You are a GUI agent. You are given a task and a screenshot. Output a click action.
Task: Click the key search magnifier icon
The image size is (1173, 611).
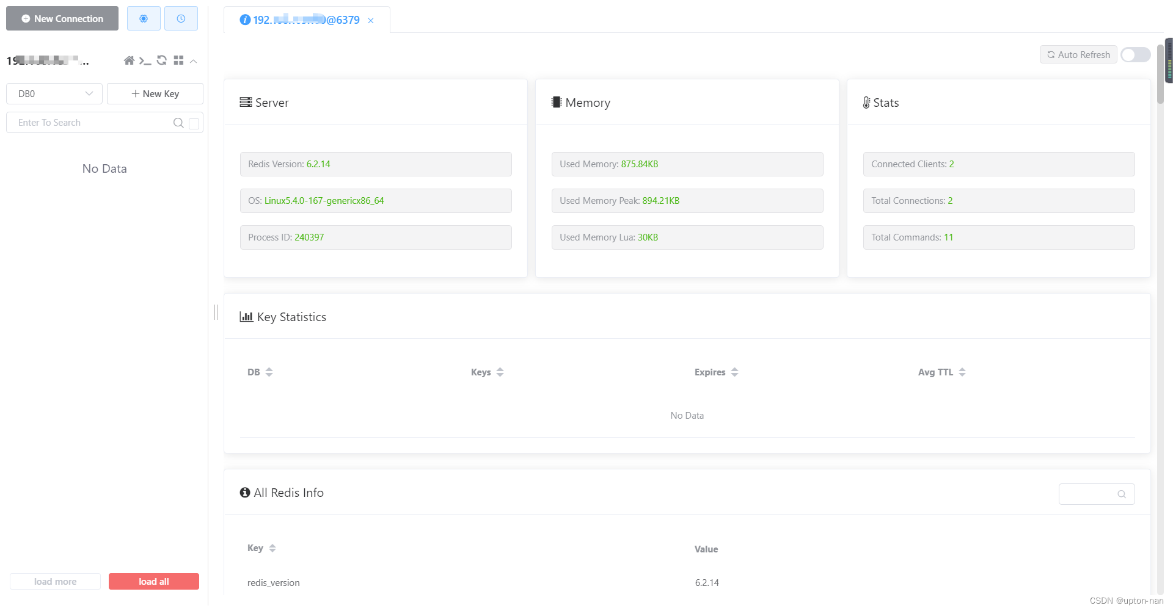click(178, 123)
